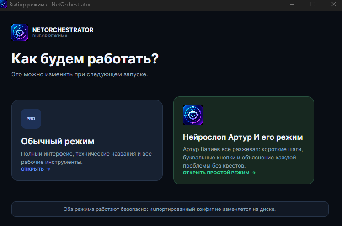Select the Нейрослоп Артур И его режим heading

(x=243, y=137)
